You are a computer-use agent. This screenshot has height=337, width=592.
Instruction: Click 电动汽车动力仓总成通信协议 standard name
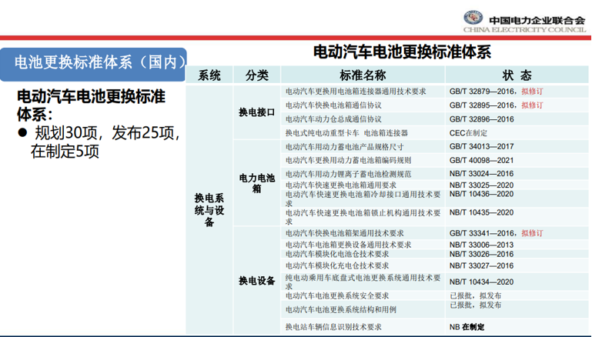tap(333, 119)
